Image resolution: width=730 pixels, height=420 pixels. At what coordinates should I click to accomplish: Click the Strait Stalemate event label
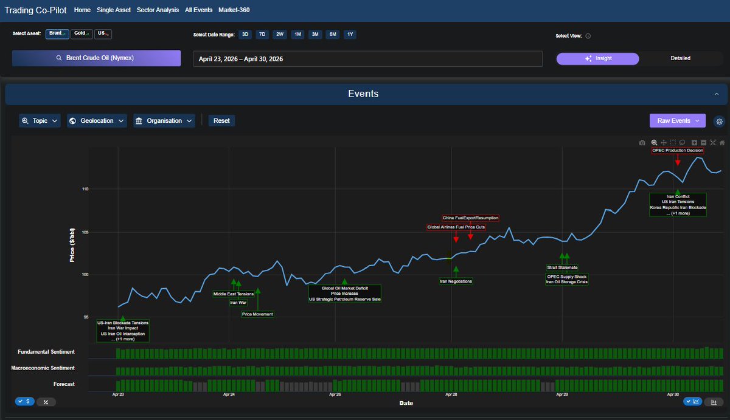pos(562,267)
